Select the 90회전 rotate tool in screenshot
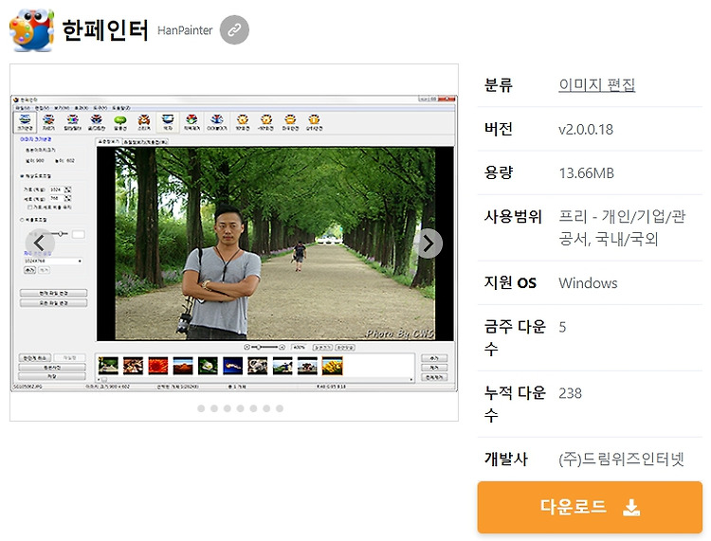The width and height of the screenshot is (711, 541). coord(243,122)
